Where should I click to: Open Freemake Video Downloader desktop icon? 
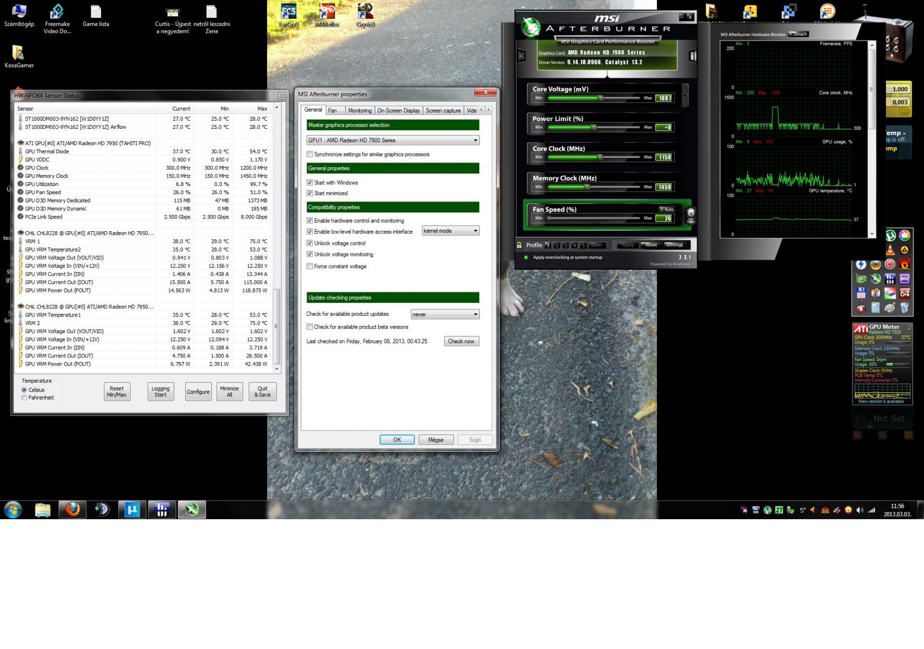pos(57,18)
